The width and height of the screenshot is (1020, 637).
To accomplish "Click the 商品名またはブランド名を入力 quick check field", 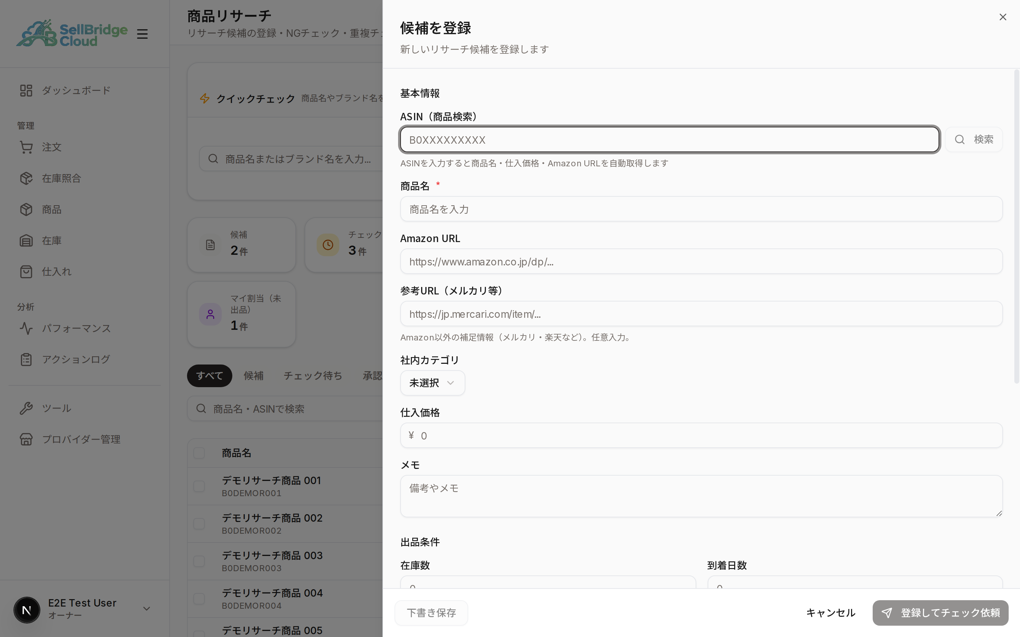I will 291,159.
